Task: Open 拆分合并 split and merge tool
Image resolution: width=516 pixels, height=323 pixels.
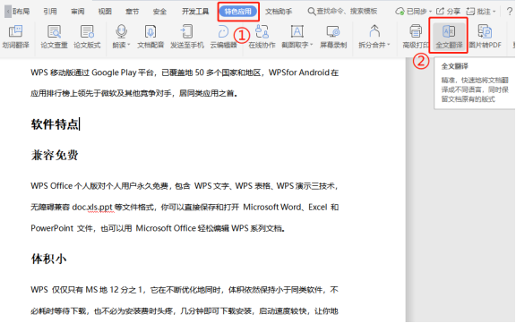Action: click(374, 37)
